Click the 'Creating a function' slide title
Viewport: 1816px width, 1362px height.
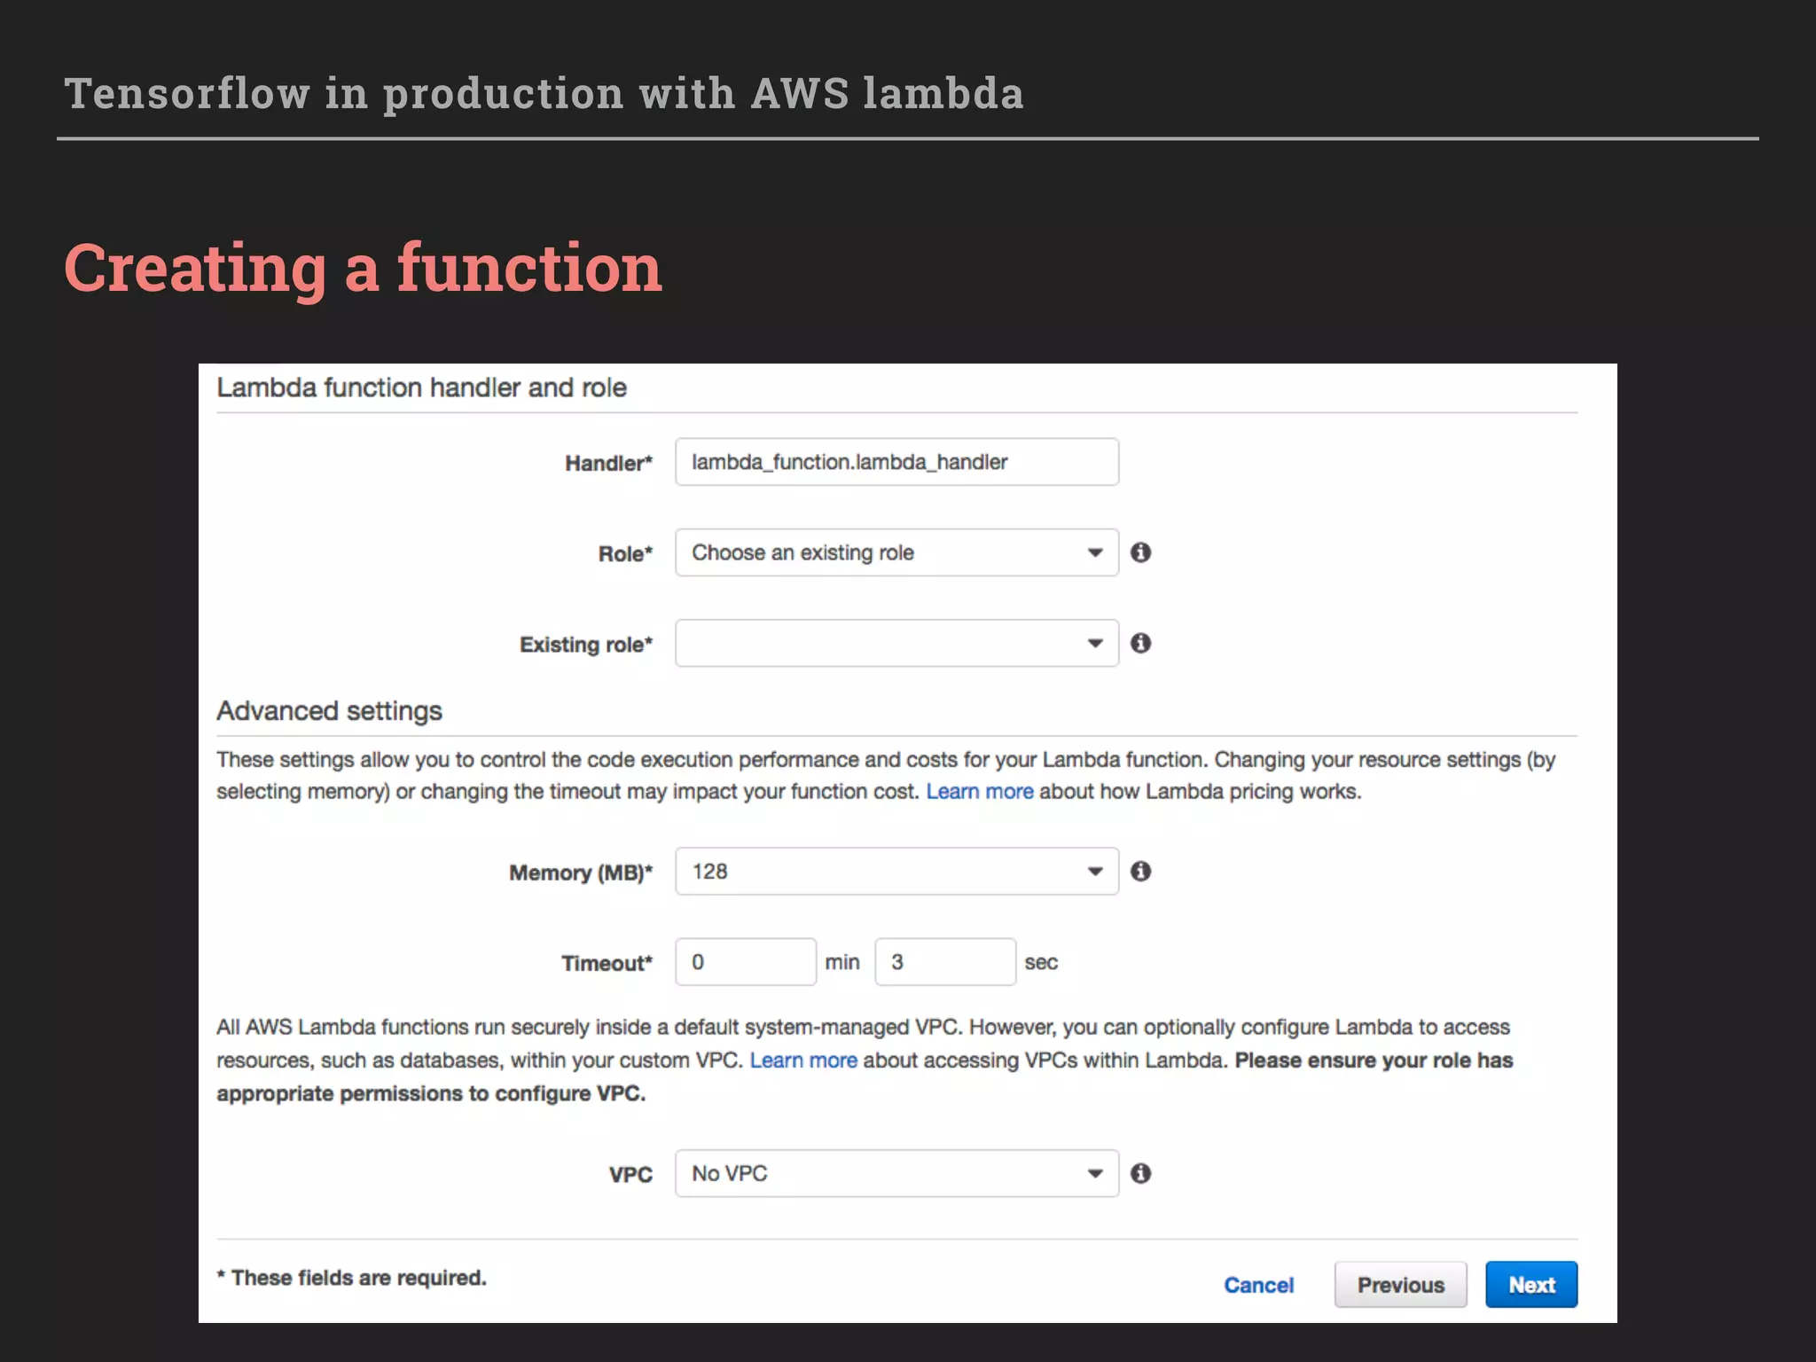pos(363,268)
